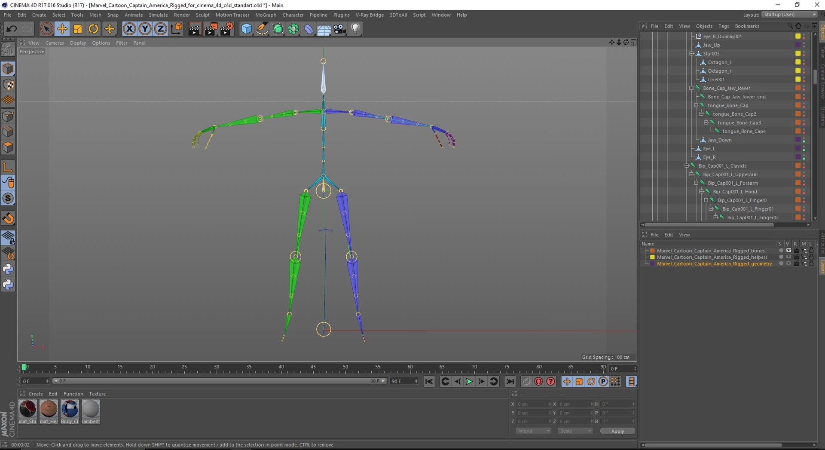
Task: Click the coordinate system icon
Action: (176, 29)
